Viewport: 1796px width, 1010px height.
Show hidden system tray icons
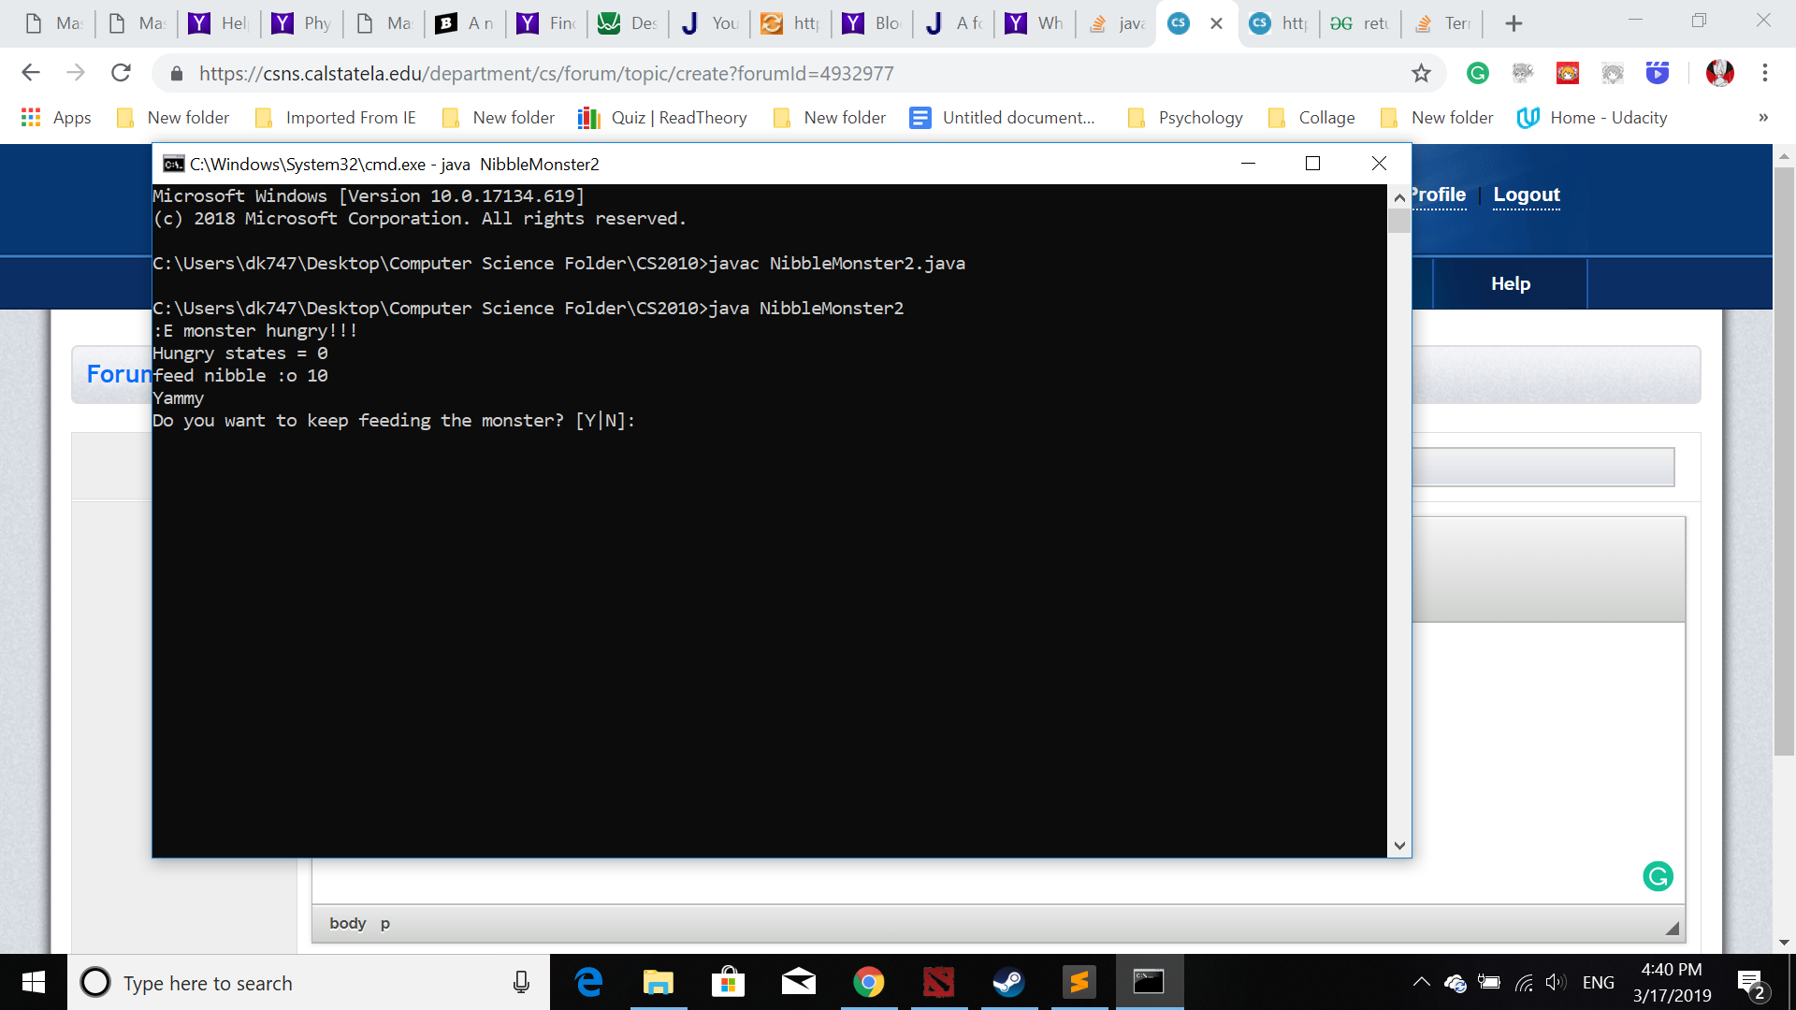(x=1421, y=982)
